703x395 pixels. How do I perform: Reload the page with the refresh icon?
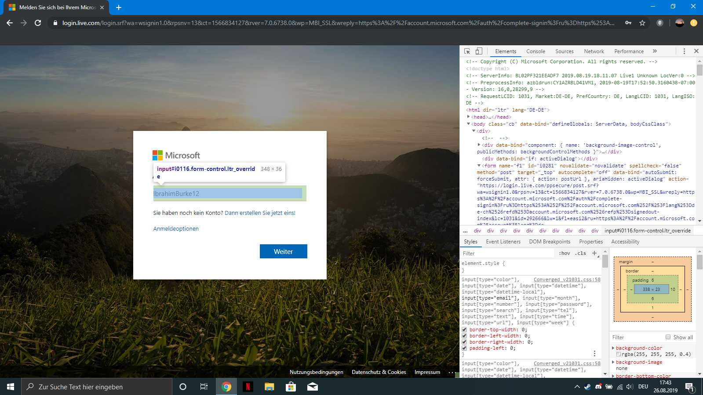tap(38, 23)
